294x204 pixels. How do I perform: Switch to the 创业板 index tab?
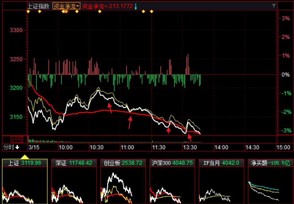click(123, 163)
